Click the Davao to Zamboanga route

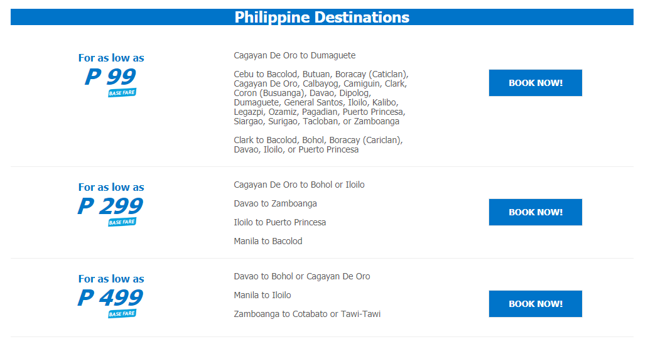[275, 203]
